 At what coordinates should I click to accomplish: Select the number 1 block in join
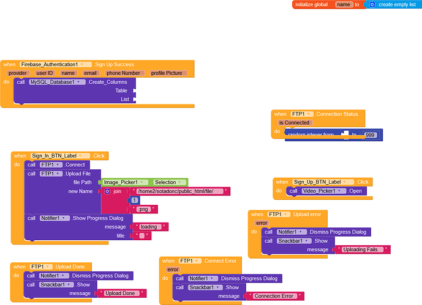click(134, 200)
